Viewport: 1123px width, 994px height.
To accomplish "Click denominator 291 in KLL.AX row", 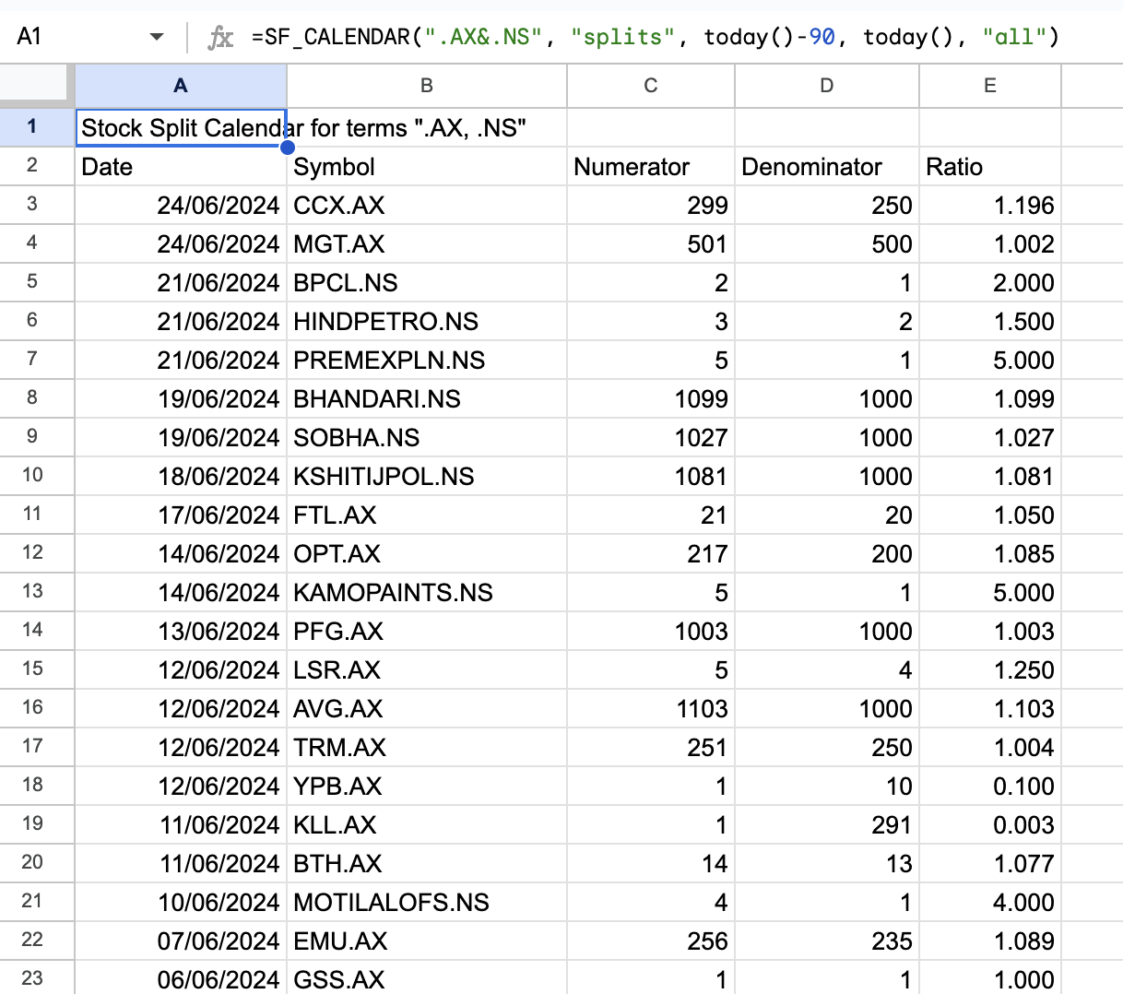I will pyautogui.click(x=827, y=825).
